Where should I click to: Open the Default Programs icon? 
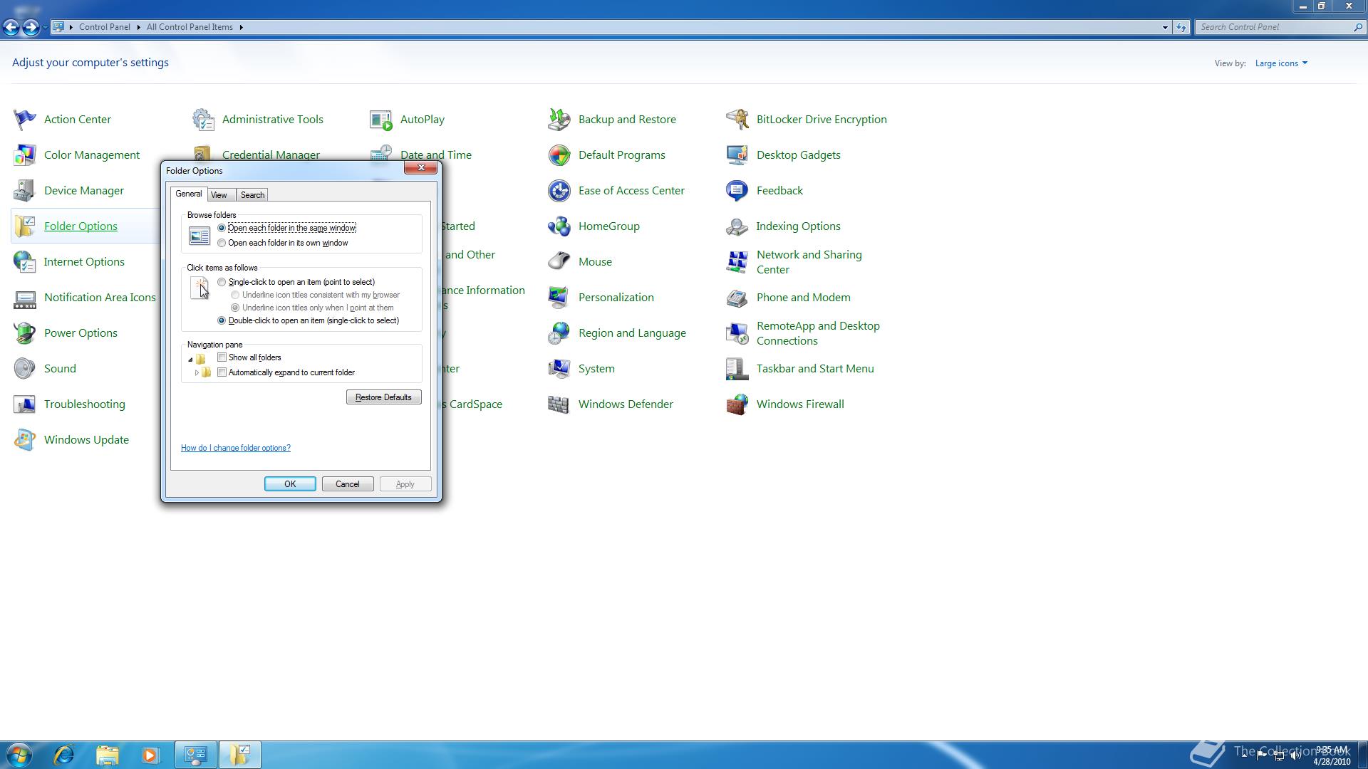pos(559,155)
